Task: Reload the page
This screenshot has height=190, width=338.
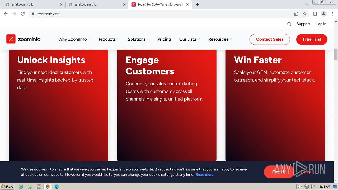Action: point(23,14)
